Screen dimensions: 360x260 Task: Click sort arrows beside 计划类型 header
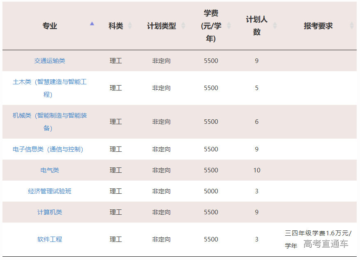pyautogui.click(x=183, y=26)
